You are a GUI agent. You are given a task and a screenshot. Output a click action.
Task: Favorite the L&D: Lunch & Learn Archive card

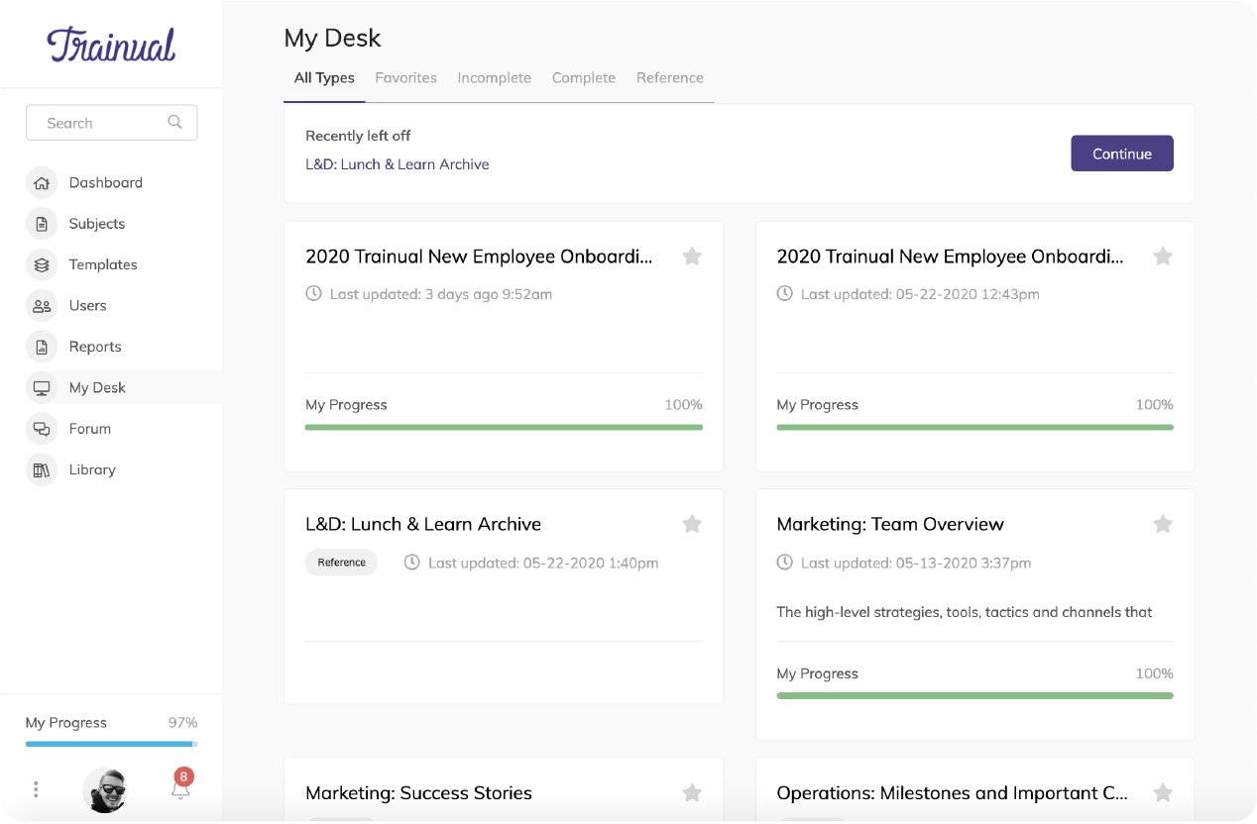click(x=692, y=524)
